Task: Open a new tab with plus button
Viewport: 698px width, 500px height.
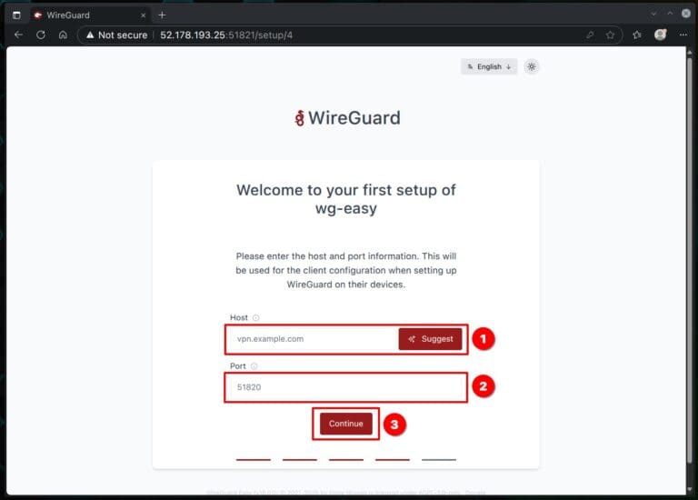Action: click(162, 15)
